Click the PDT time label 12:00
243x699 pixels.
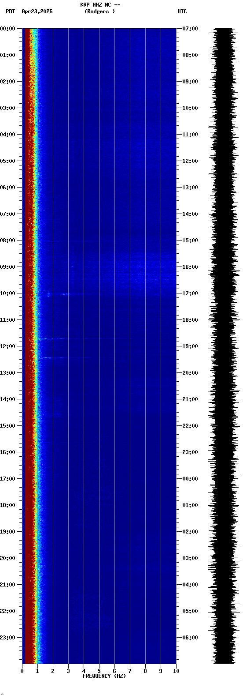[7, 346]
